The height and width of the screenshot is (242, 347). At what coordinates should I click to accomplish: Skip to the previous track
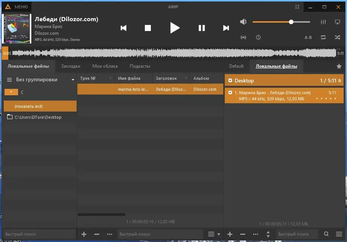click(123, 28)
